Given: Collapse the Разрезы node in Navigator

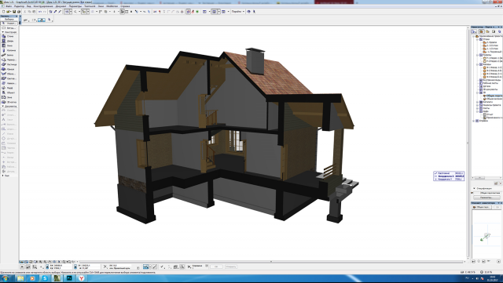Looking at the screenshot, I should coord(477,55).
